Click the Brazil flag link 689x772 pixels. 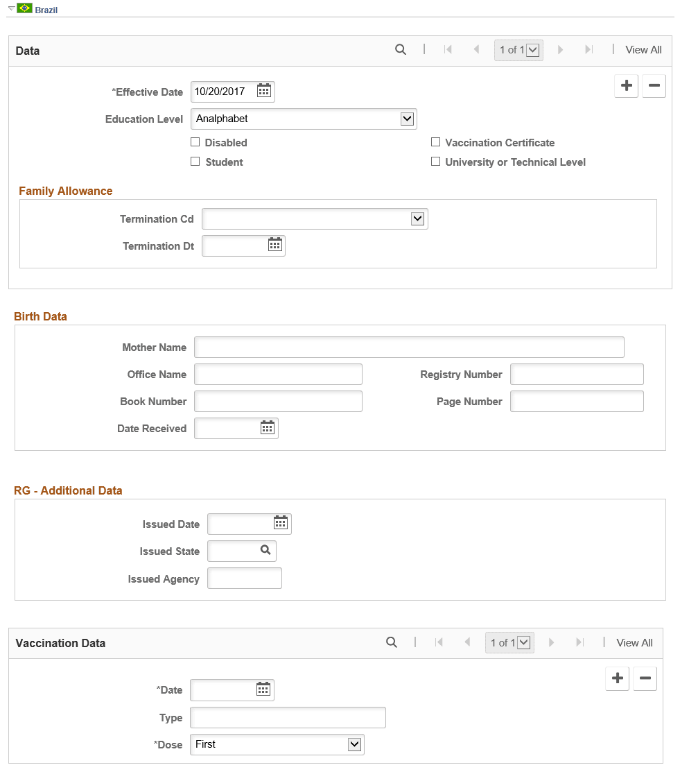tap(26, 8)
